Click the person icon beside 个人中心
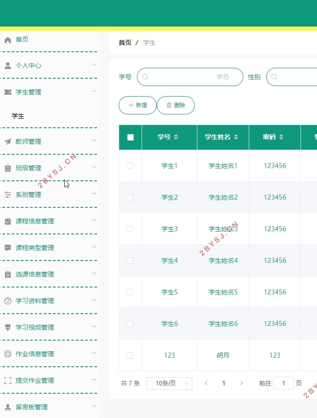Viewport: 317px width, 418px height. pos(8,65)
